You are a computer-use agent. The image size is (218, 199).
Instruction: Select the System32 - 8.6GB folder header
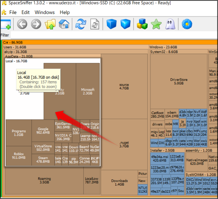pos(179,52)
